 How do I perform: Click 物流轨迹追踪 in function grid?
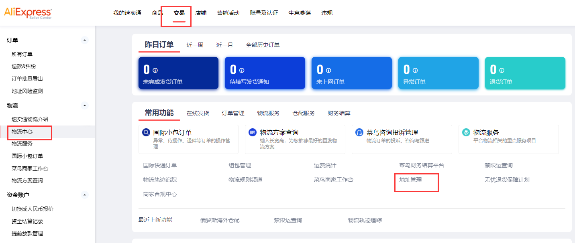click(x=160, y=180)
